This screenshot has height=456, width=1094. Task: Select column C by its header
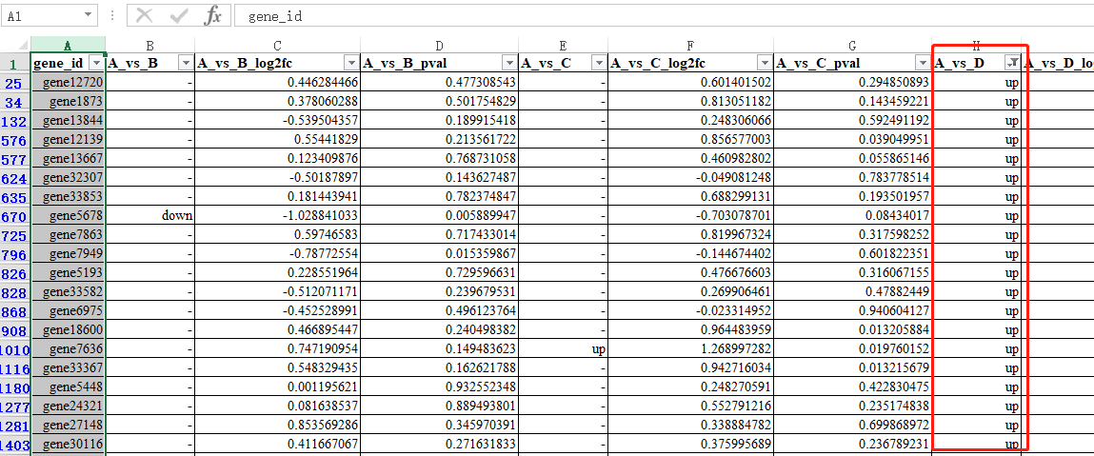(x=277, y=45)
